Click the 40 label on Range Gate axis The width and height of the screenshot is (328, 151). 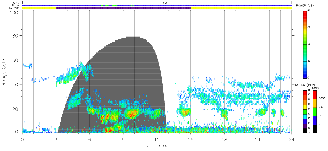(x=15, y=84)
